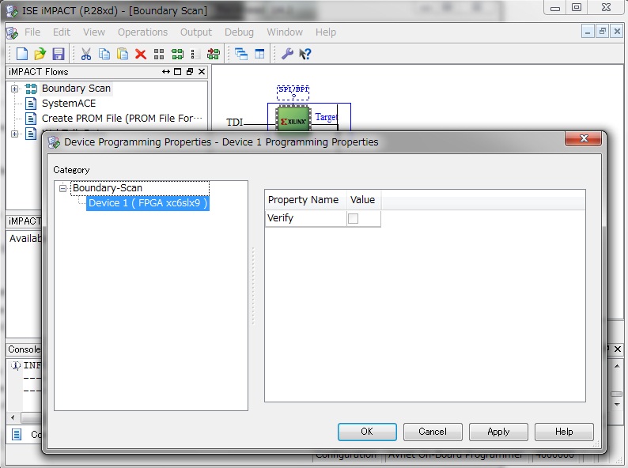Screen dimensions: 628x468
Task: Close the Console panel
Action: (x=618, y=349)
